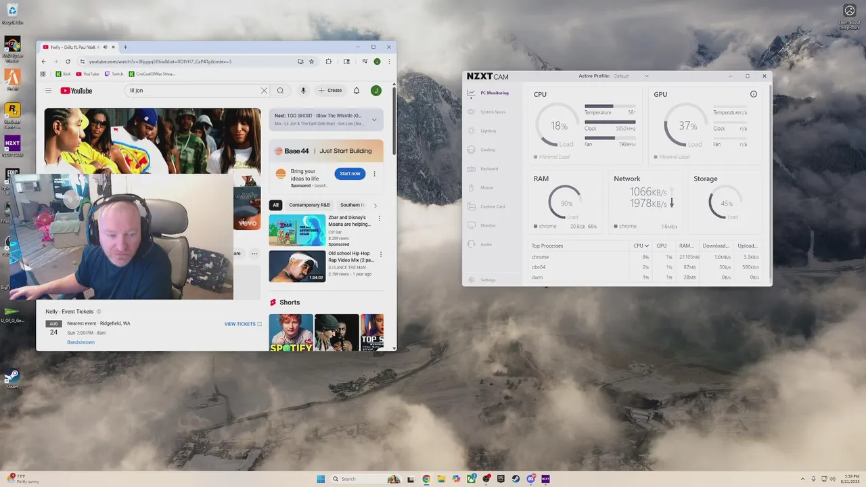Open the Bandsintown link
Image resolution: width=866 pixels, height=487 pixels.
[x=81, y=342]
